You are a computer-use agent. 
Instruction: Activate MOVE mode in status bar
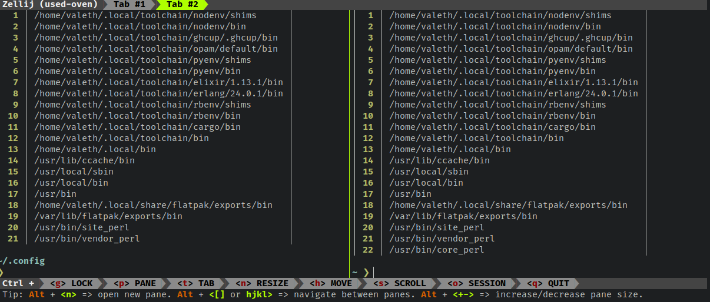pyautogui.click(x=331, y=283)
